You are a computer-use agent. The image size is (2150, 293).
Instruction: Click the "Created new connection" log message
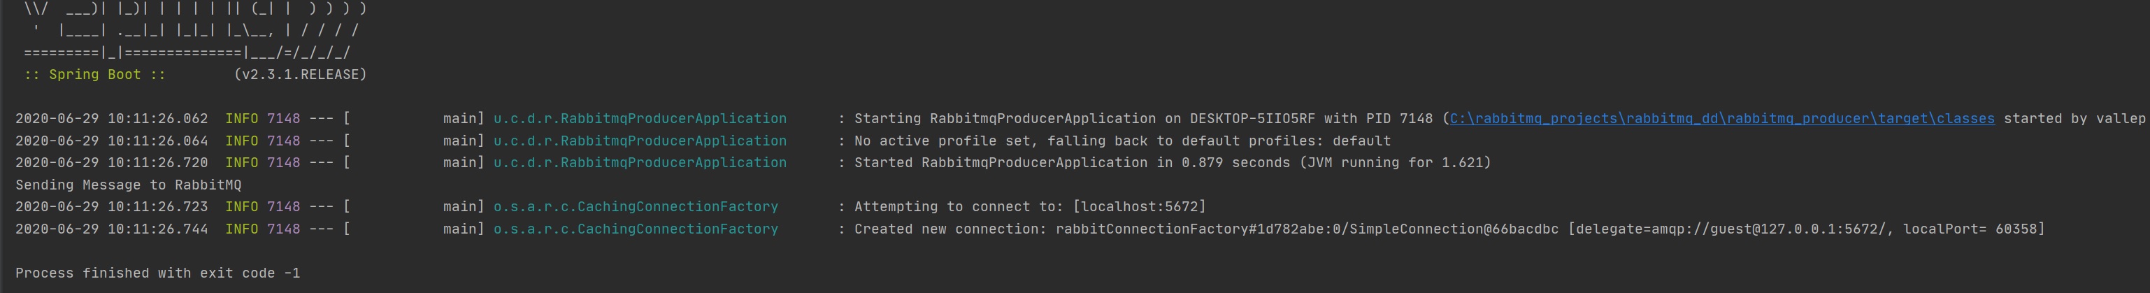point(949,229)
